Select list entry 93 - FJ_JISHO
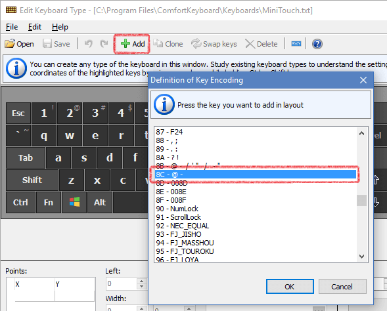 [256, 234]
